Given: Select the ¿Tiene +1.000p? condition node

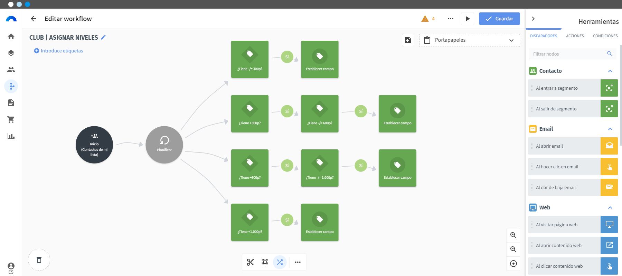Looking at the screenshot, I should tap(250, 222).
